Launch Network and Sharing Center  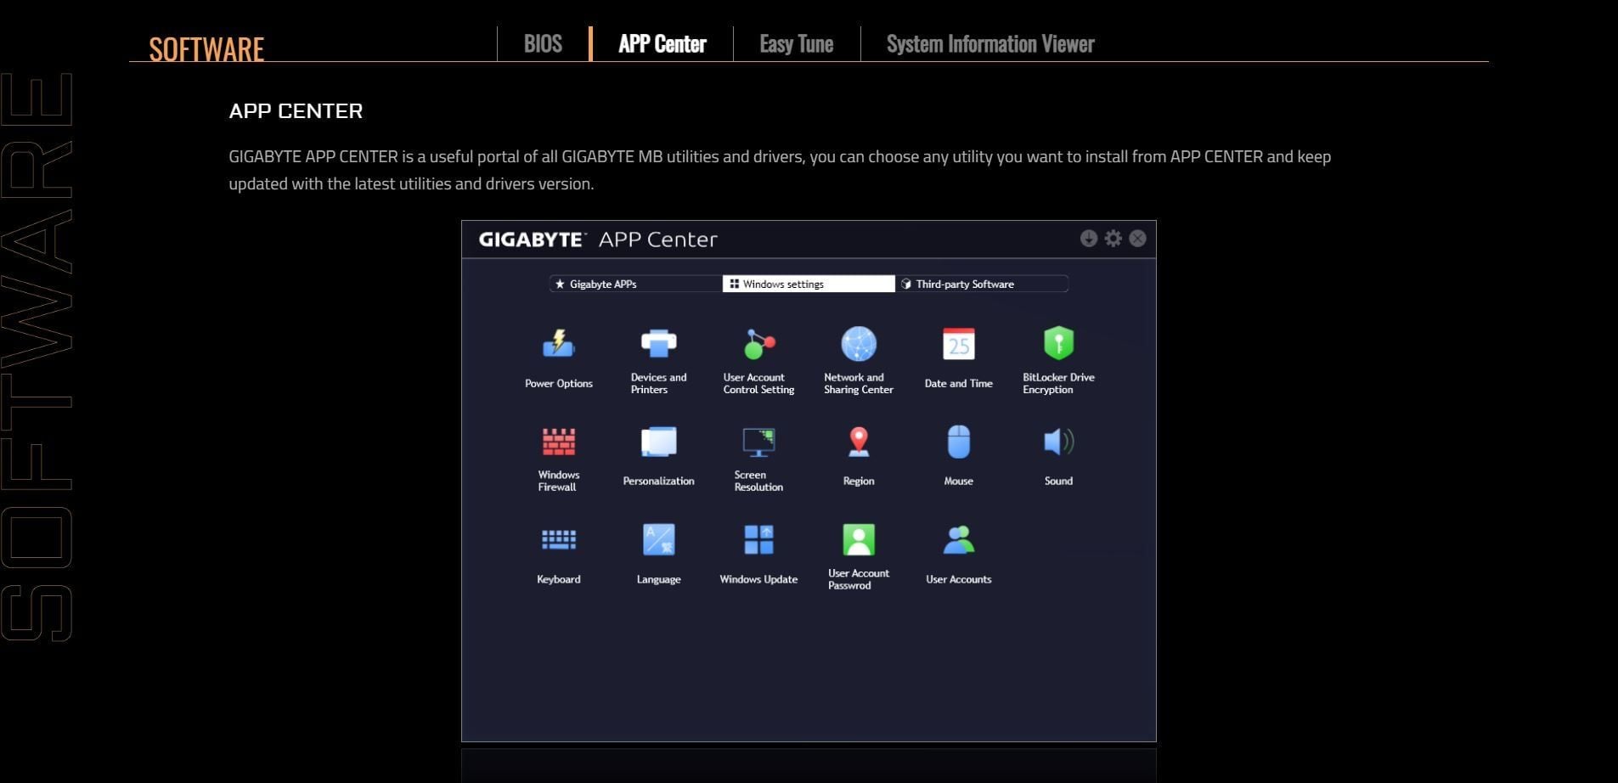pos(858,345)
